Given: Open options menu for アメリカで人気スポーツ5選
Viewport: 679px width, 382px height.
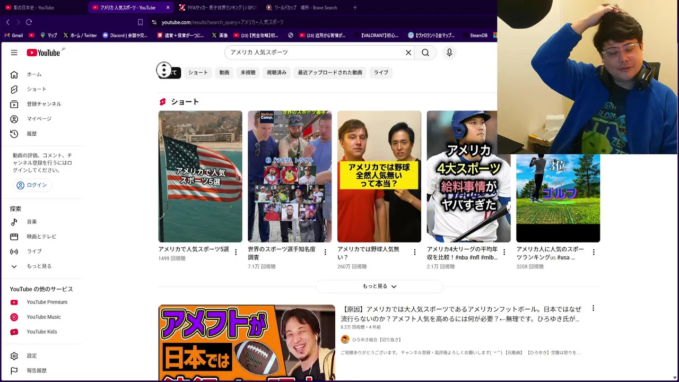Looking at the screenshot, I should tap(236, 253).
